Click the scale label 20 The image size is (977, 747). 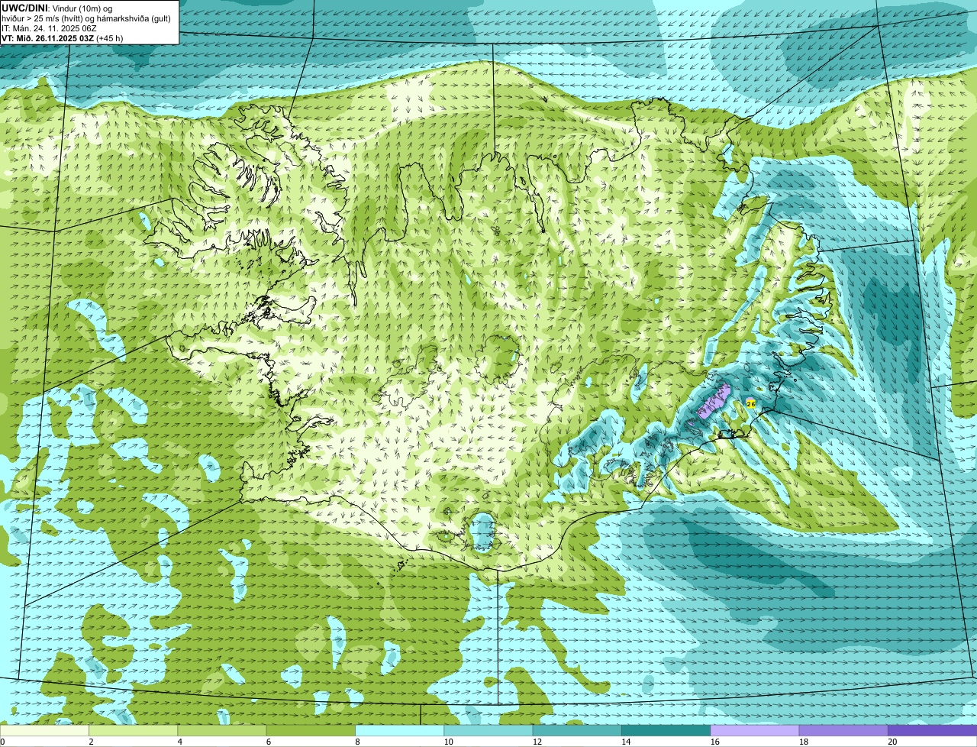pos(892,742)
